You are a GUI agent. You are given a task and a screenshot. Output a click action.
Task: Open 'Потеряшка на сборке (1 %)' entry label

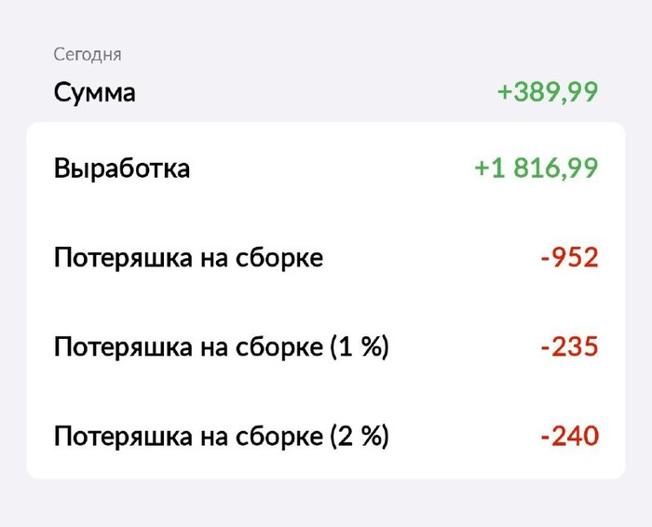pos(221,347)
